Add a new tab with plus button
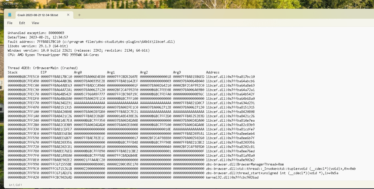 (x=79, y=15)
